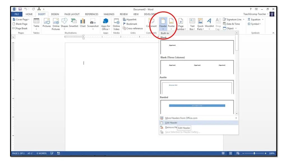Insert an Online Video

(x=116, y=24)
